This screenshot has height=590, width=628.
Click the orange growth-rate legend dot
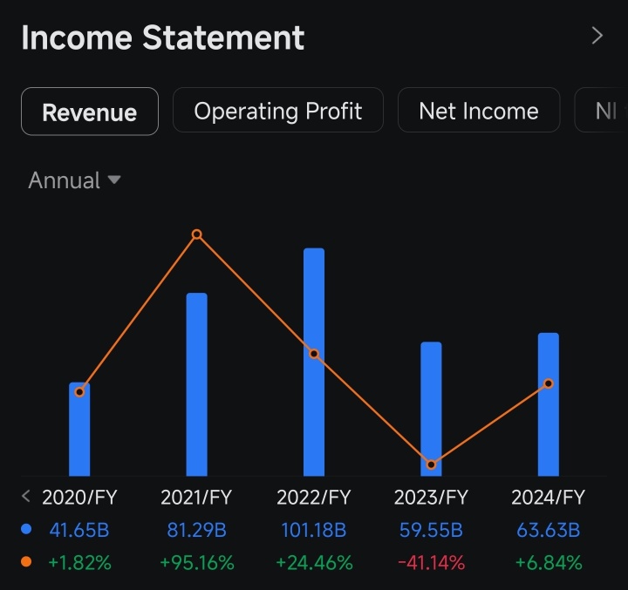pyautogui.click(x=26, y=561)
